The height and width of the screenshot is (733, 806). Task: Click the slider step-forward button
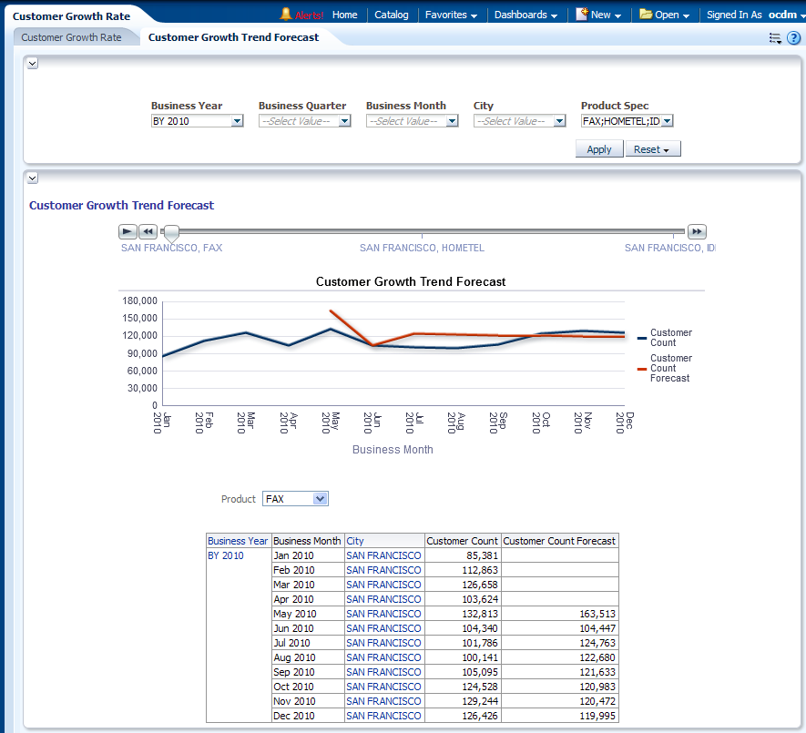click(x=697, y=232)
